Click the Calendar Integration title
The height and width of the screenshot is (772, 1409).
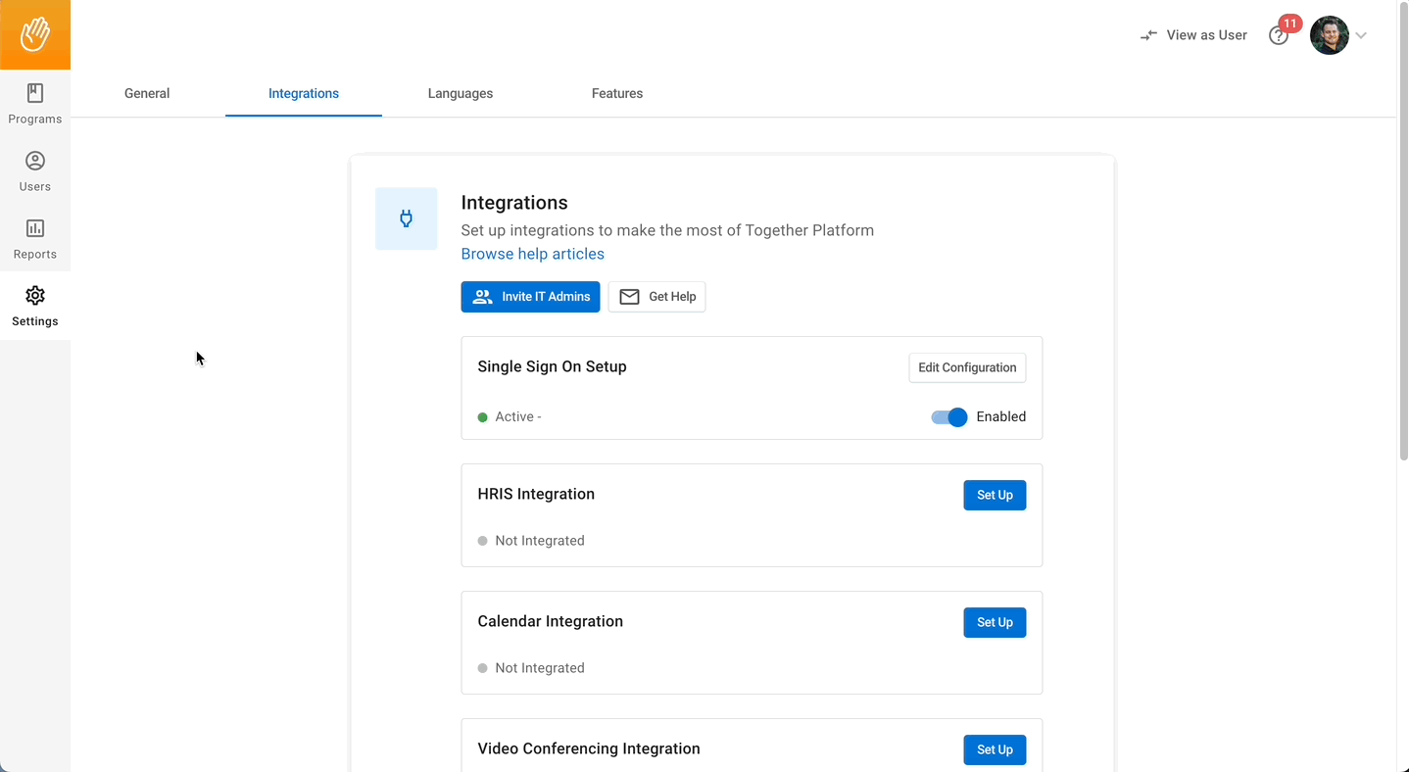(551, 621)
